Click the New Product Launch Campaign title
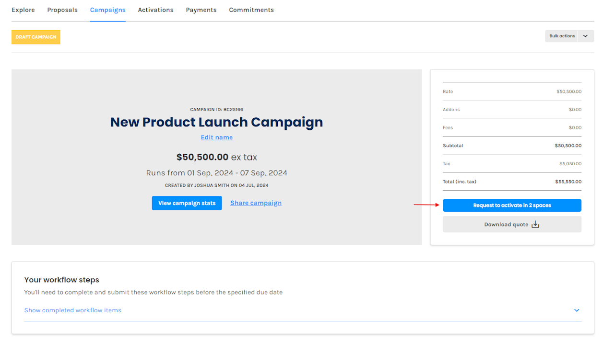This screenshot has height=341, width=614. tap(216, 122)
